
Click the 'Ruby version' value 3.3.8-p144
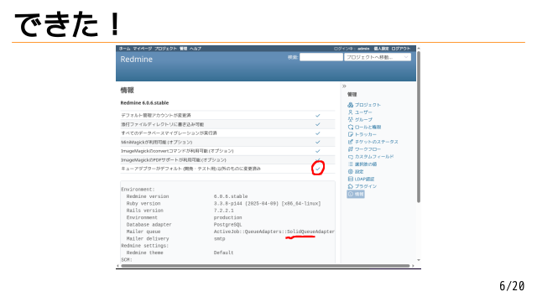click(x=267, y=204)
